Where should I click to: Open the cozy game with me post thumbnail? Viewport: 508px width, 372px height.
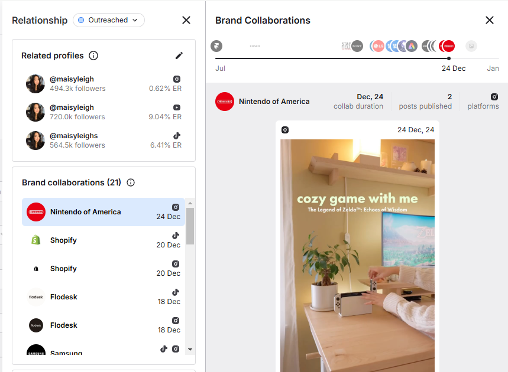tap(357, 256)
